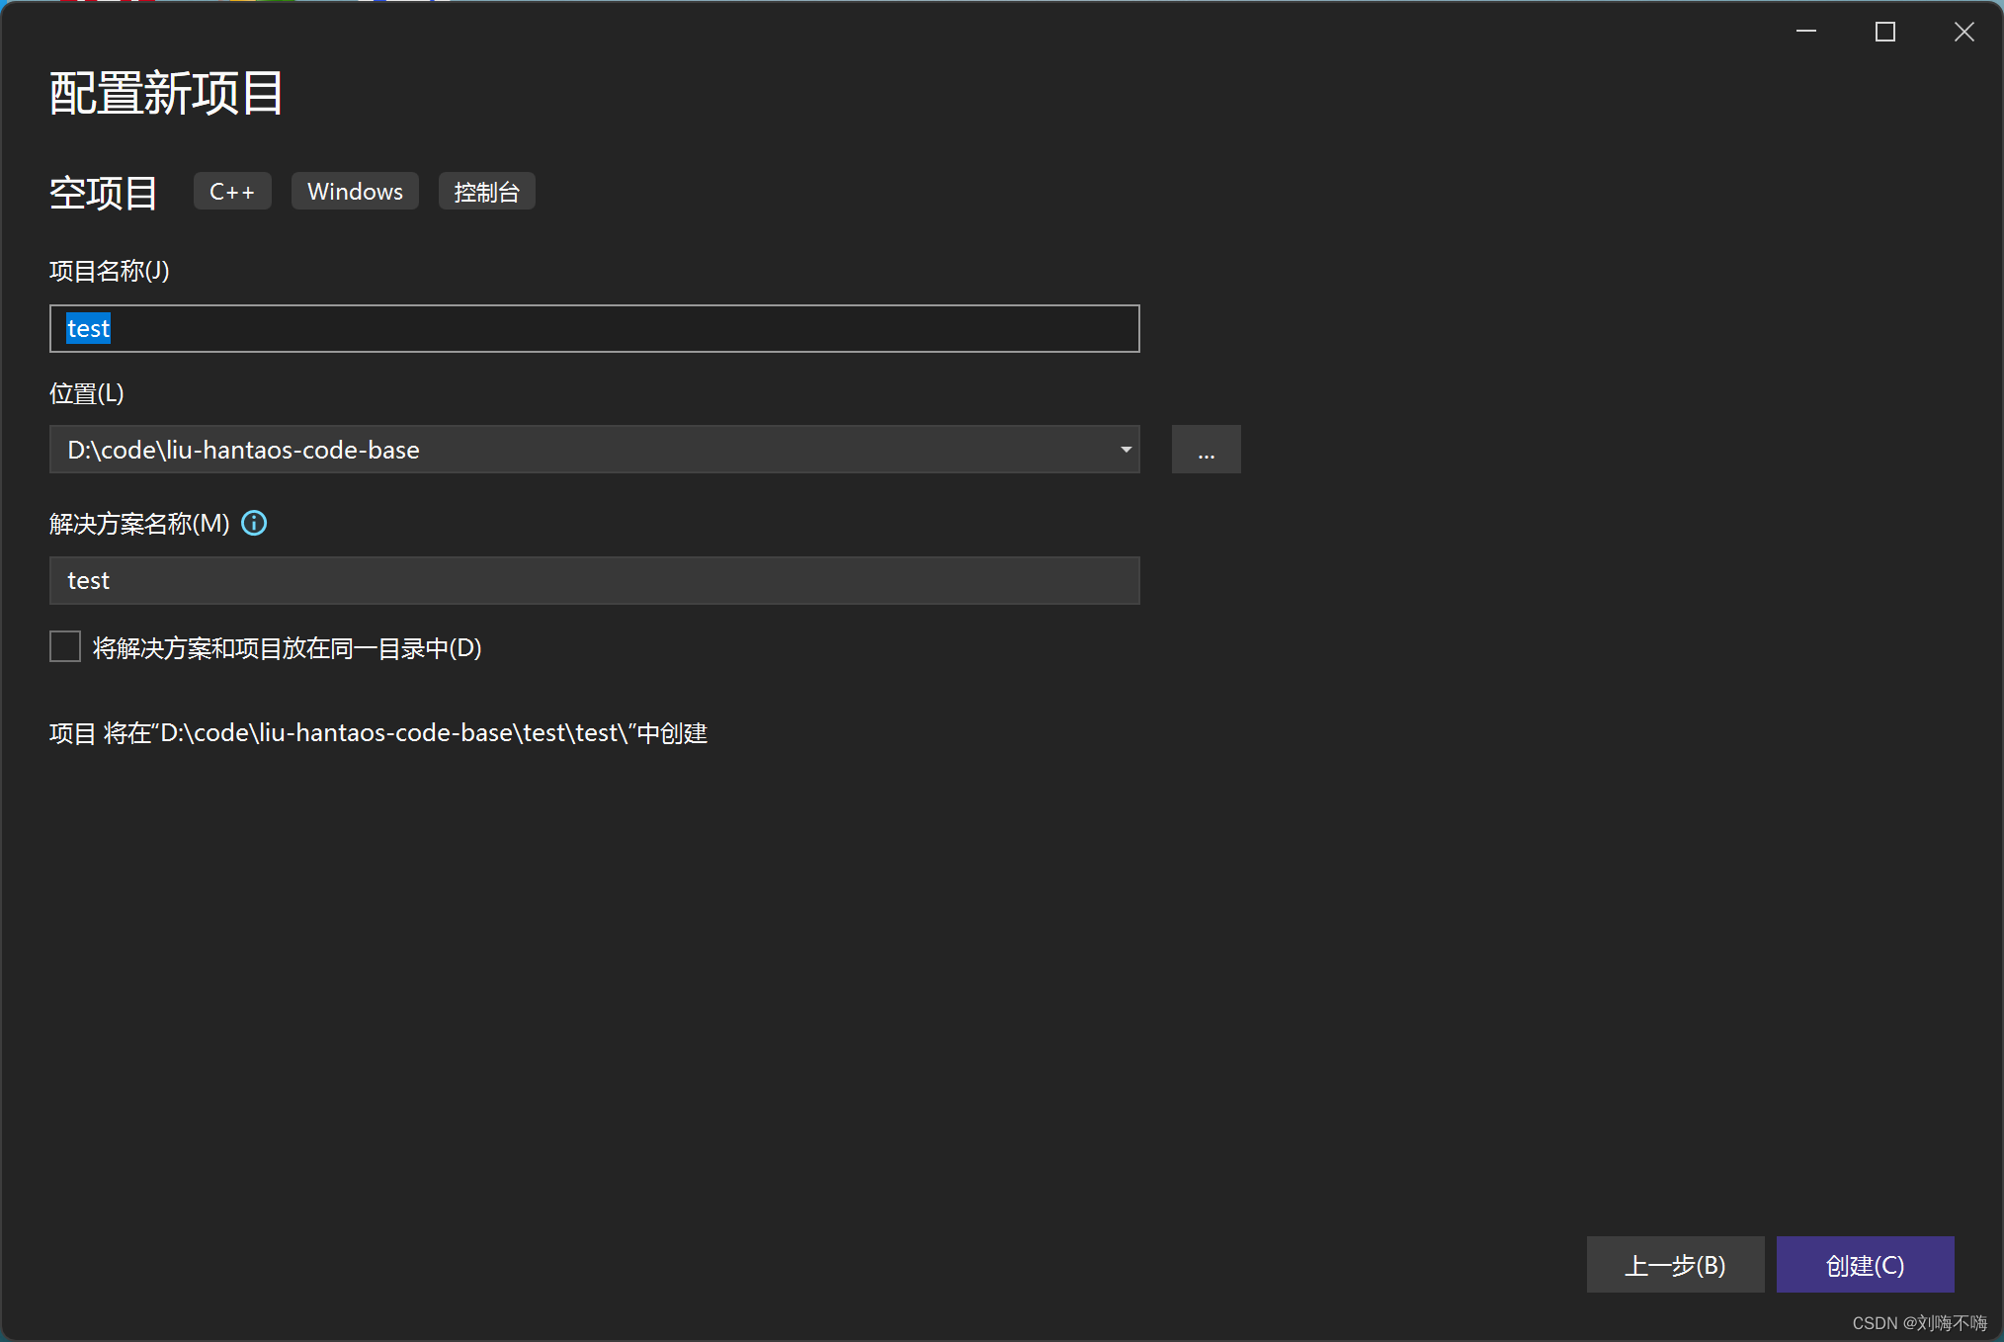Close the project configuration dialog
This screenshot has width=2004, height=1342.
(1963, 33)
